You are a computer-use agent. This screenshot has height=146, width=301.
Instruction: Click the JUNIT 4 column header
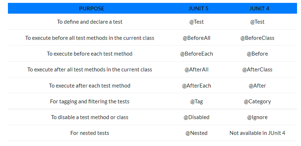[x=259, y=9]
